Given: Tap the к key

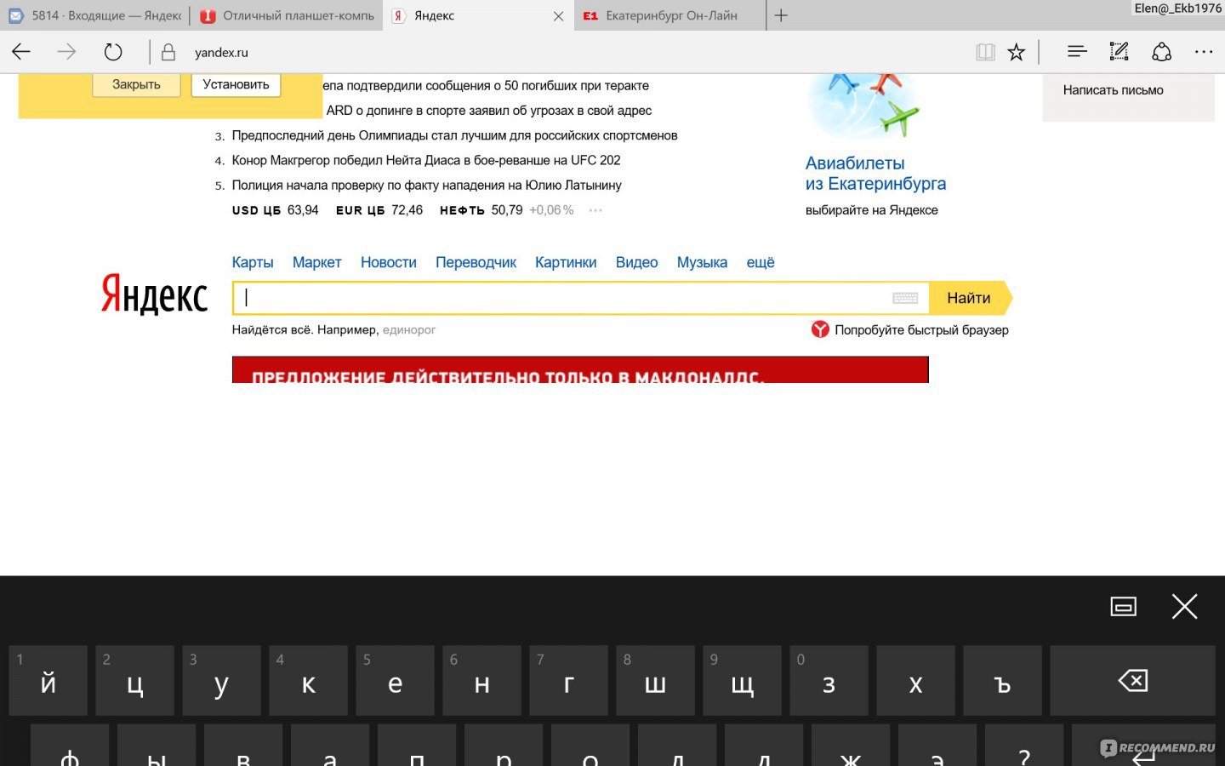Looking at the screenshot, I should [309, 680].
